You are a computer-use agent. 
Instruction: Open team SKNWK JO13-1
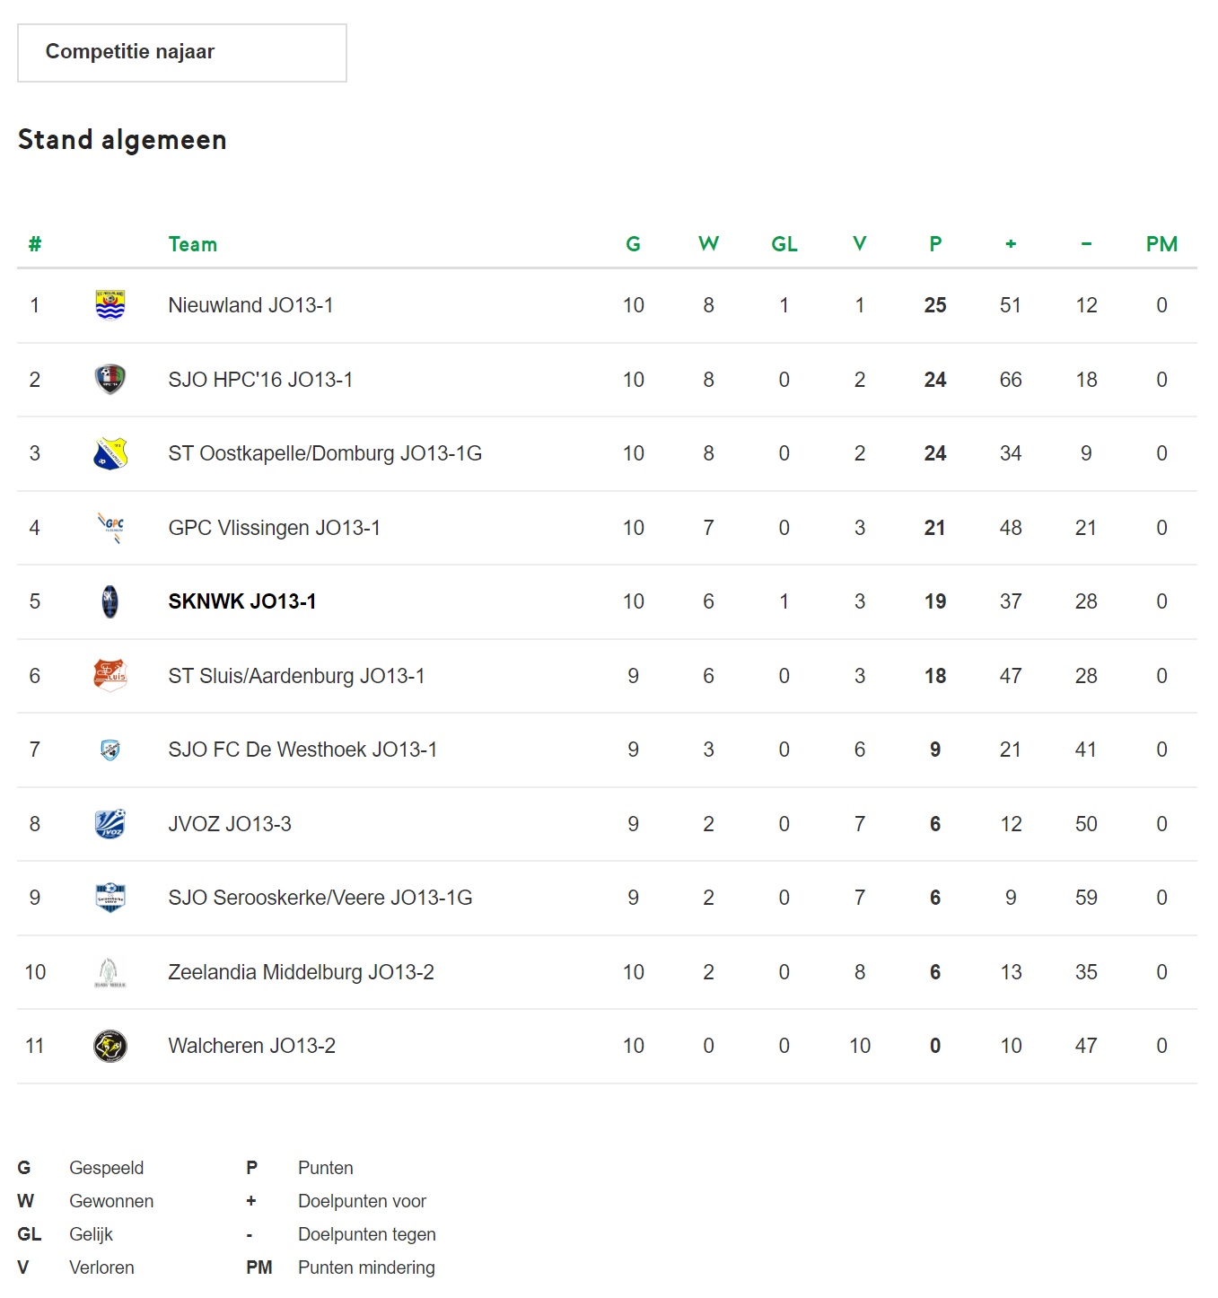[x=242, y=601]
